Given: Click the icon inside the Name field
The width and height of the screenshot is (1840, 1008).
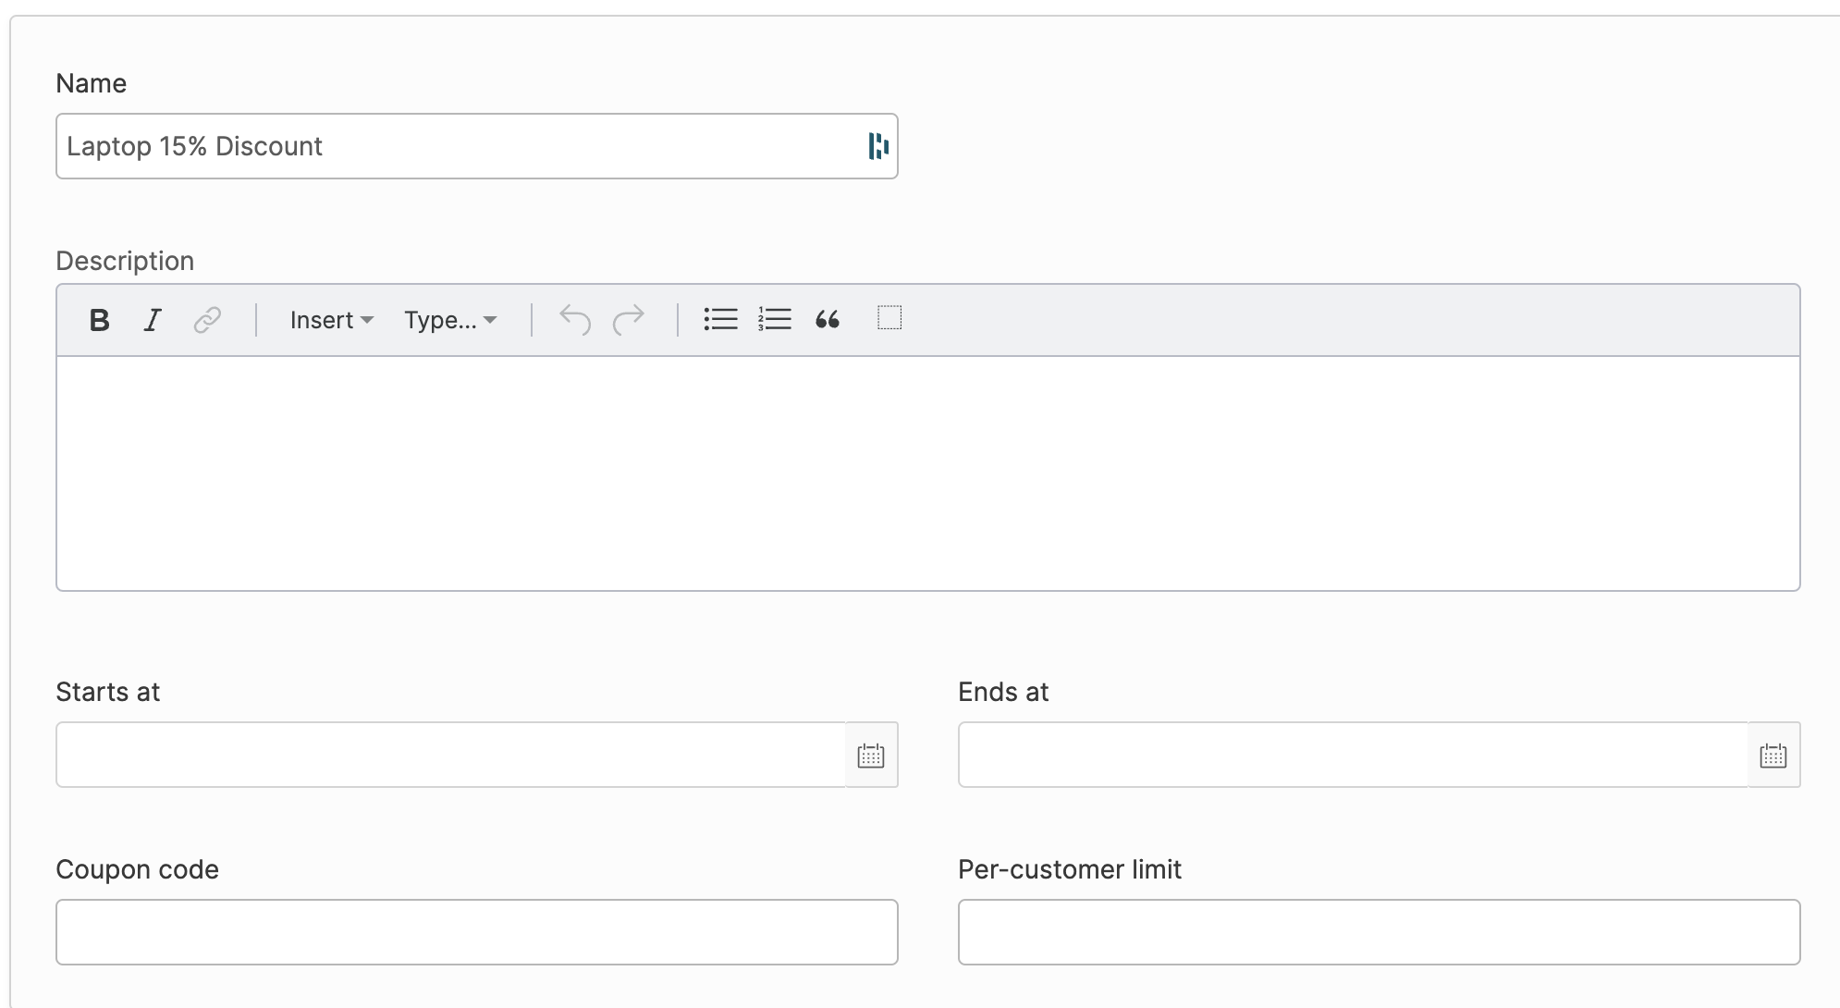Looking at the screenshot, I should (x=879, y=145).
